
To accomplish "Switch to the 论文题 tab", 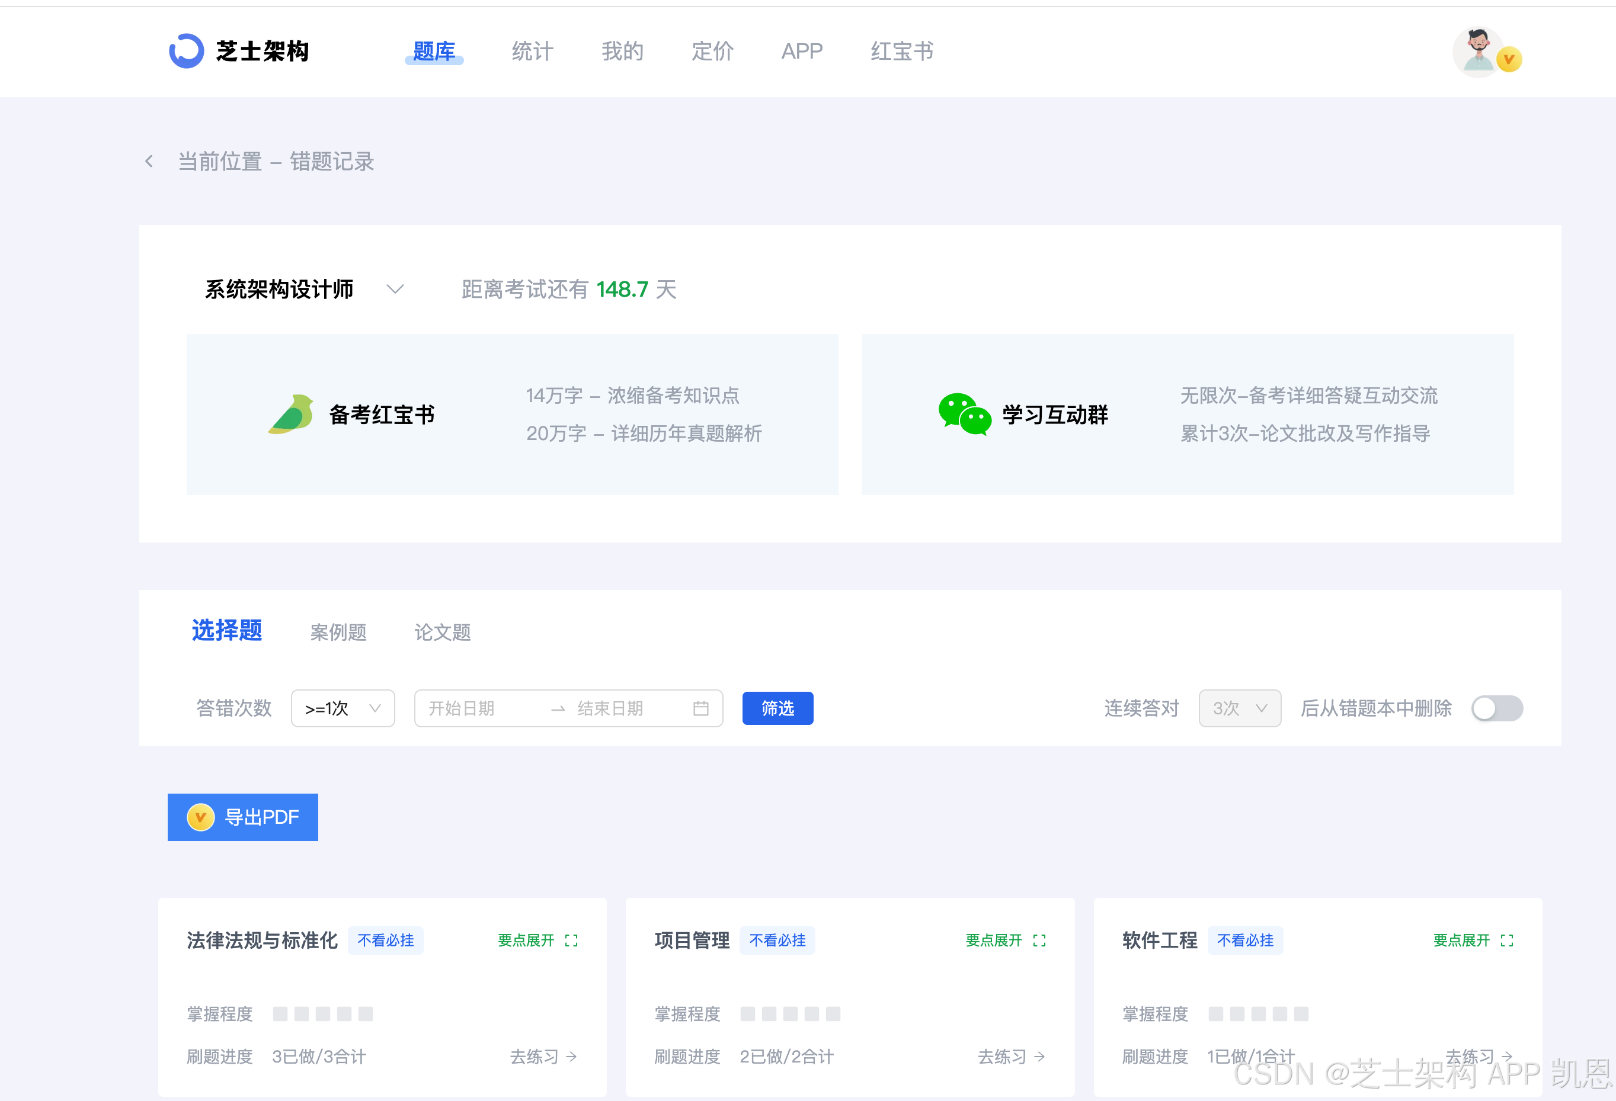I will coord(442,633).
